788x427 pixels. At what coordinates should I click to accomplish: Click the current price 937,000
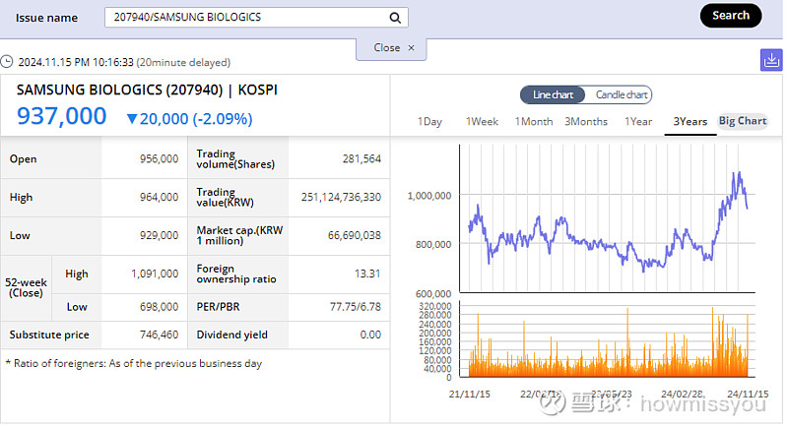62,116
